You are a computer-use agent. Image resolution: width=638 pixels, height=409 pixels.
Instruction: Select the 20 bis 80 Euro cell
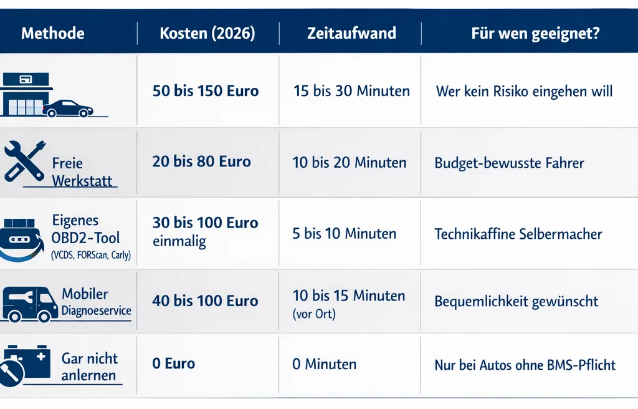[x=202, y=162]
